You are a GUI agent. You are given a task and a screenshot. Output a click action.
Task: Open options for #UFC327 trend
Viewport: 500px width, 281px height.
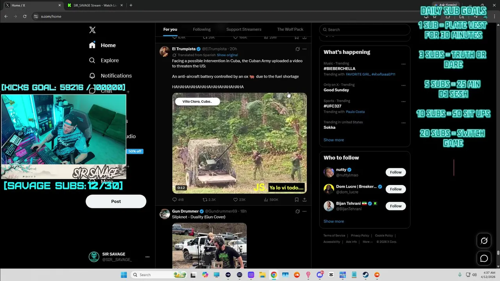click(x=403, y=101)
